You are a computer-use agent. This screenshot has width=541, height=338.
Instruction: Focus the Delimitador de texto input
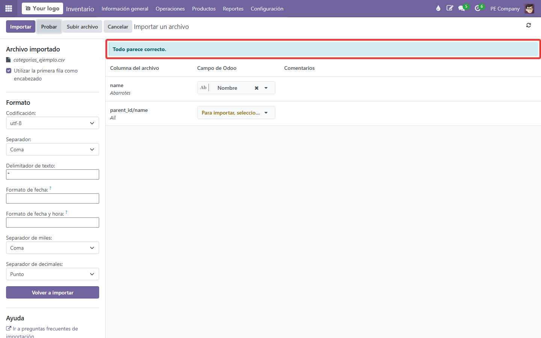(x=53, y=174)
